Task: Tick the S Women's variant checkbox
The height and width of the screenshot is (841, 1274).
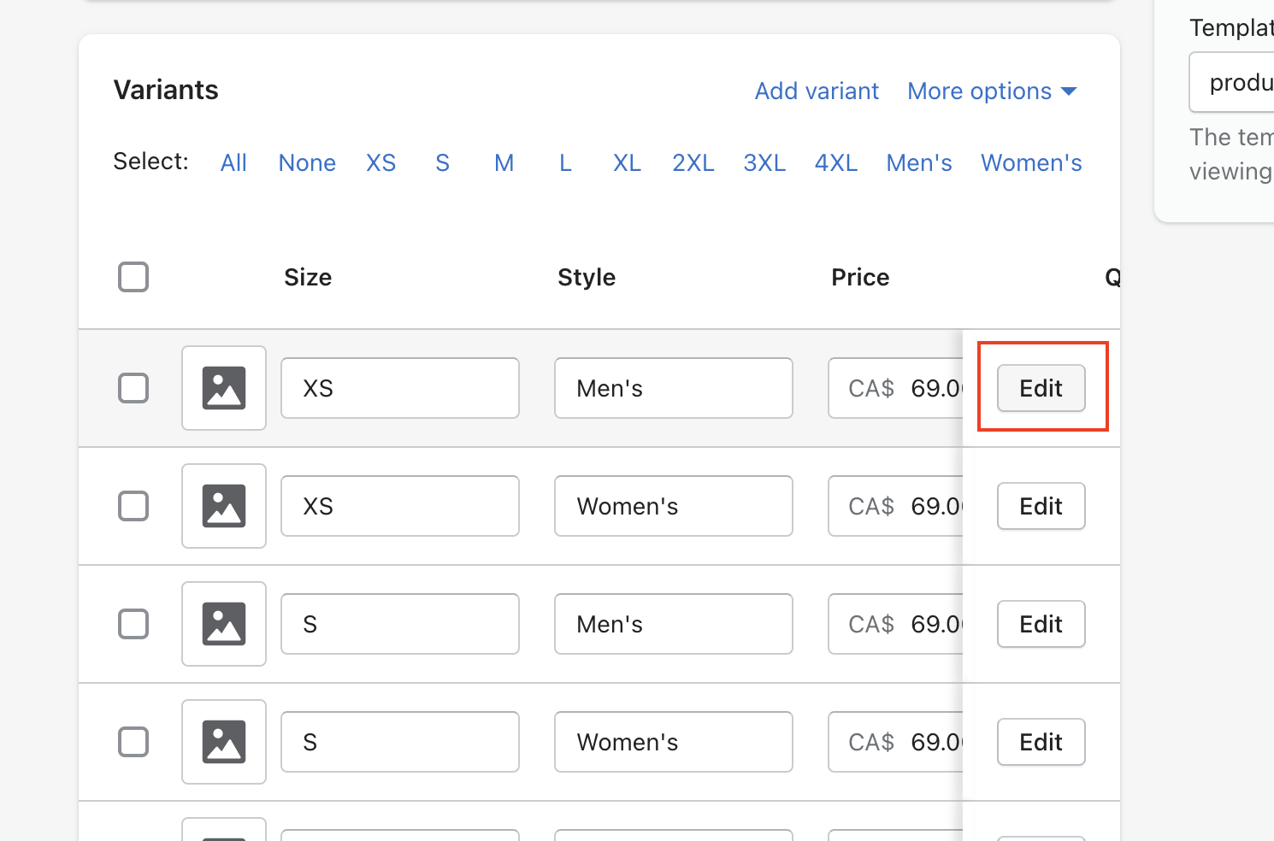Action: 133,742
